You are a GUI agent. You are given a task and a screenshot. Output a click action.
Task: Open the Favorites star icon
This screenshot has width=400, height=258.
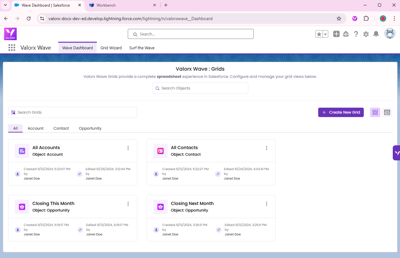coord(319,34)
